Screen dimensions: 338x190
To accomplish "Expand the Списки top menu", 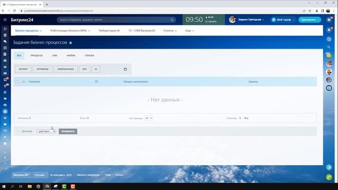I will [170, 31].
